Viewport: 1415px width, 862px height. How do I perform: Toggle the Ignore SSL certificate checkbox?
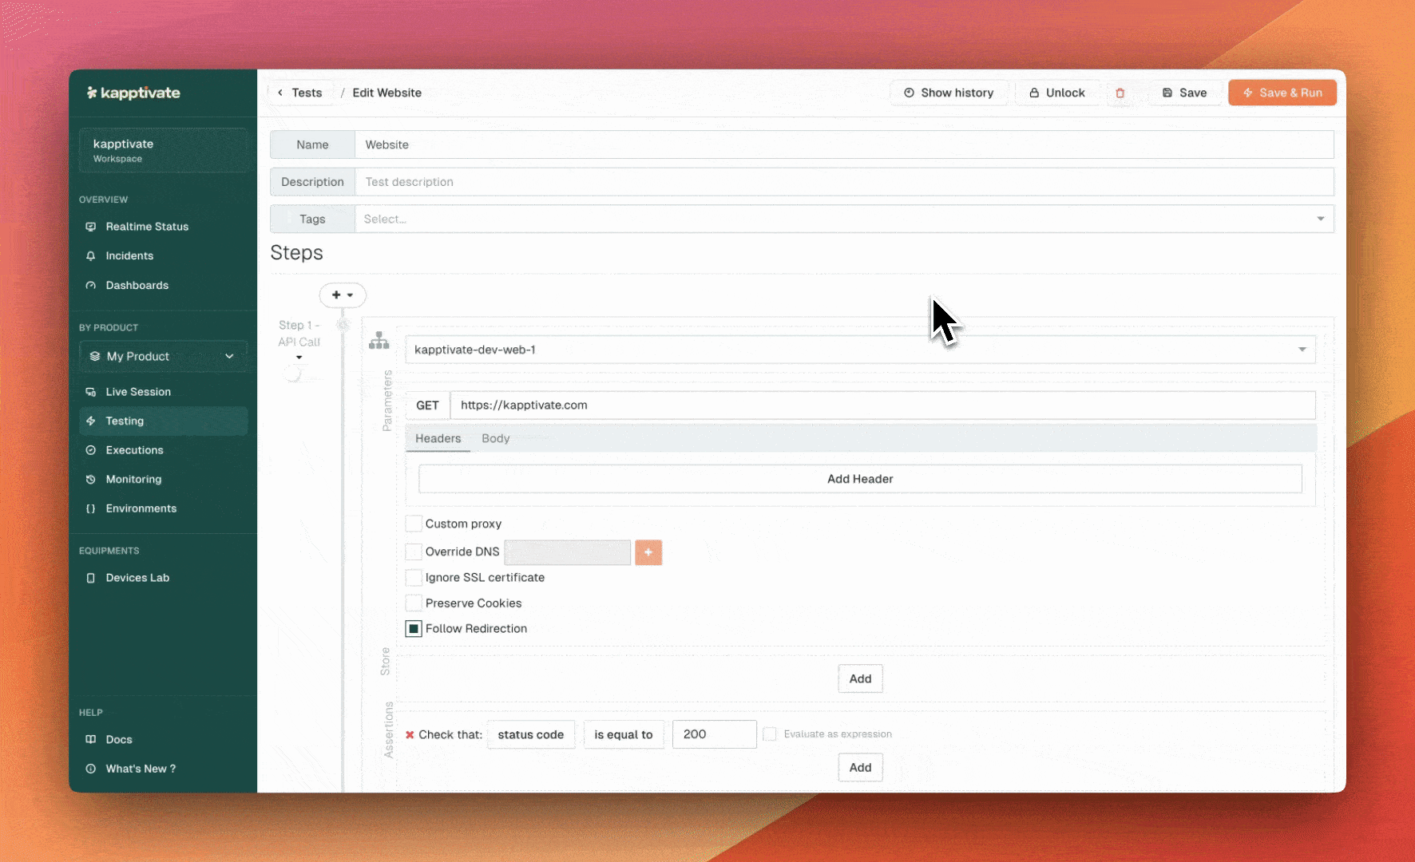(414, 578)
